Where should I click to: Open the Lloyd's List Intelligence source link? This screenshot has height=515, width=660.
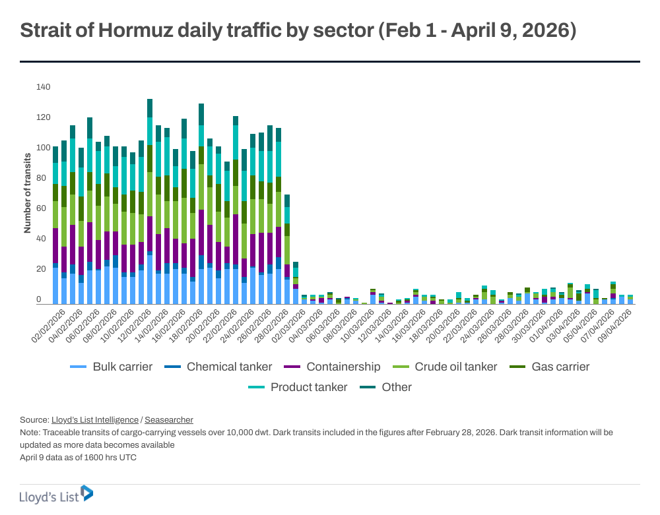point(95,420)
